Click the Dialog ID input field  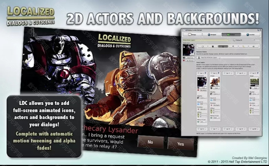[257, 40]
